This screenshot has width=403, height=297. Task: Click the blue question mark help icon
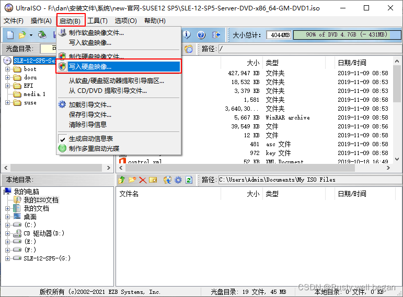click(201, 34)
